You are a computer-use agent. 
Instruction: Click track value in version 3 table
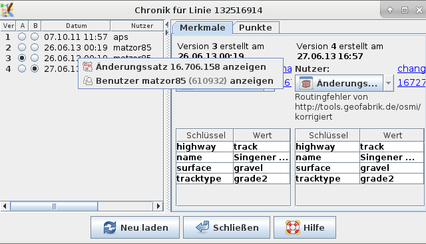coord(262,146)
